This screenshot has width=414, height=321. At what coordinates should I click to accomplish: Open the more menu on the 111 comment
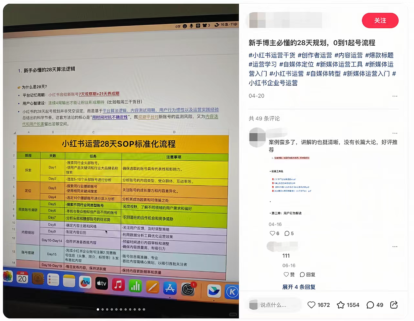click(395, 246)
